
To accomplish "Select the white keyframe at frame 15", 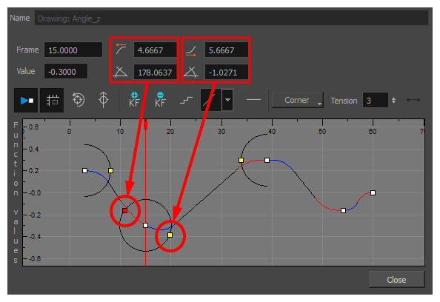I will pyautogui.click(x=145, y=225).
